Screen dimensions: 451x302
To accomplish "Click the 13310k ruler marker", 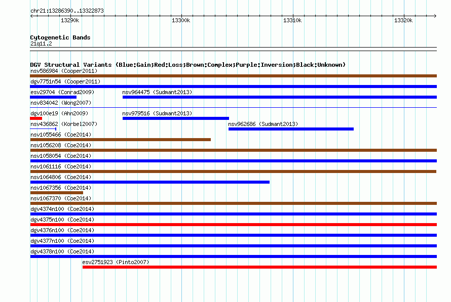I will pyautogui.click(x=292, y=20).
